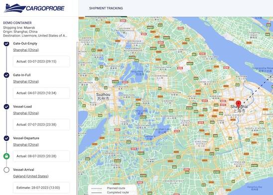Image resolution: width=273 pixels, height=195 pixels.
Task: Click the Actual: 07-07-2023 (23:38) box
Action: pyautogui.click(x=41, y=125)
